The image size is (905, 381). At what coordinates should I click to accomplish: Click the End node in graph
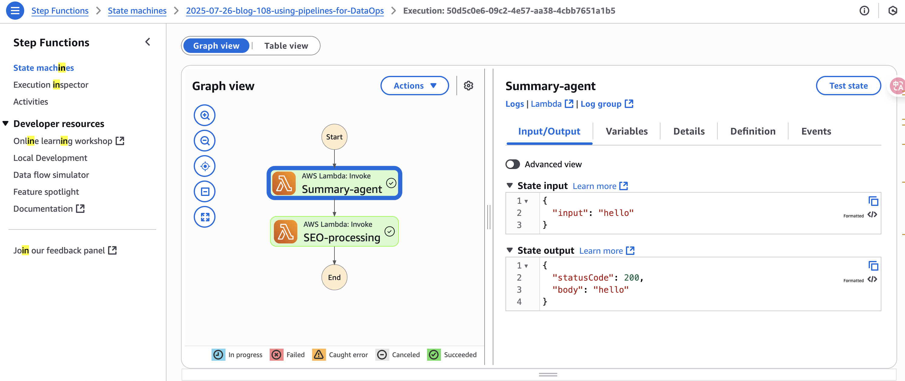click(334, 278)
